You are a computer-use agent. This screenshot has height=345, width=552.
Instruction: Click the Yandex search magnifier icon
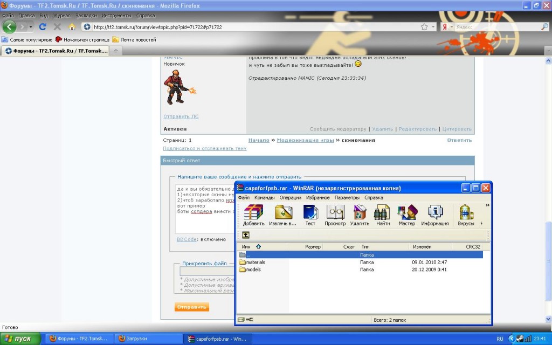coord(544,27)
